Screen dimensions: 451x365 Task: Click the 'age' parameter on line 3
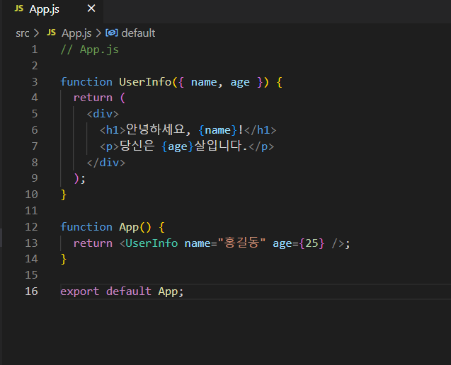coord(240,83)
